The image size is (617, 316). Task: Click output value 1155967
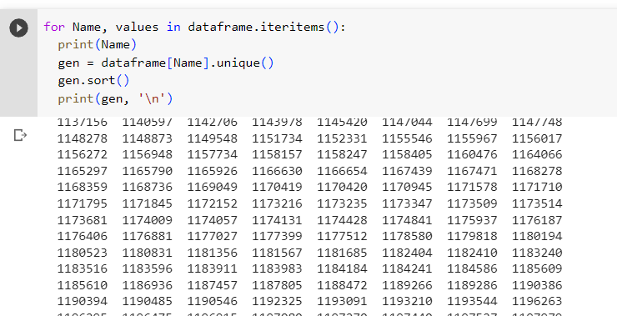click(x=472, y=138)
